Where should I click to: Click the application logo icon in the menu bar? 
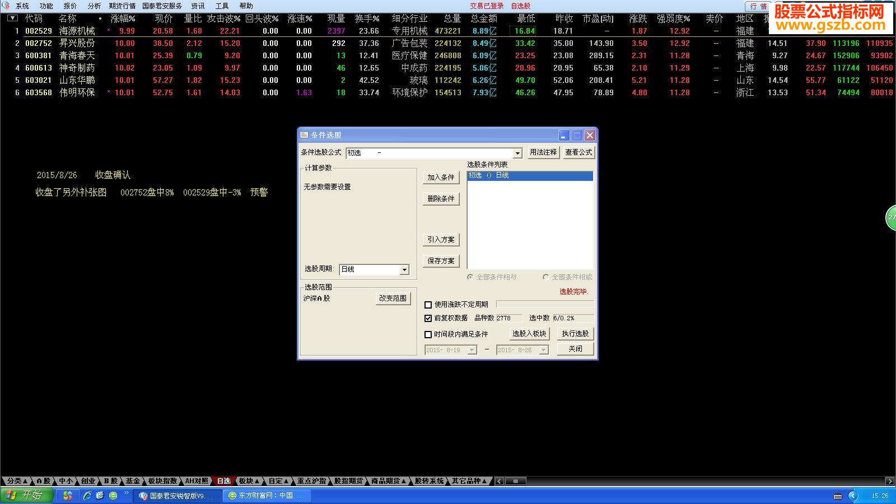click(6, 6)
